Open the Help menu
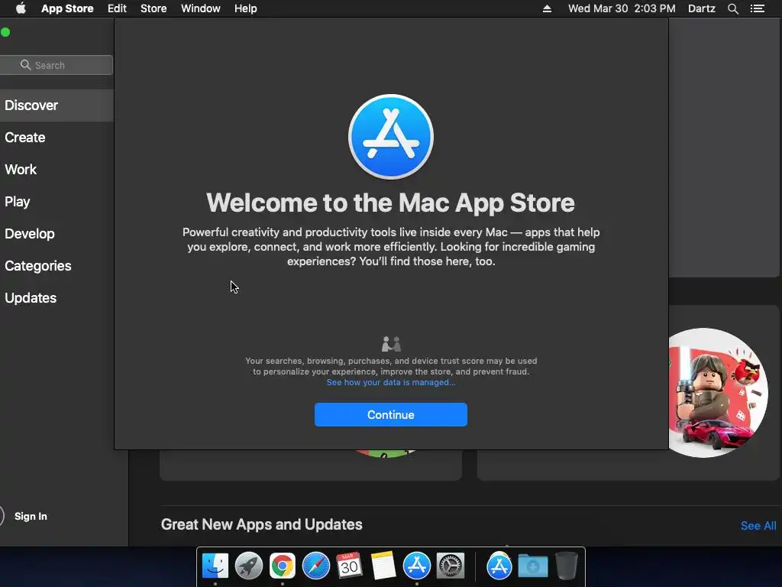 coord(246,8)
